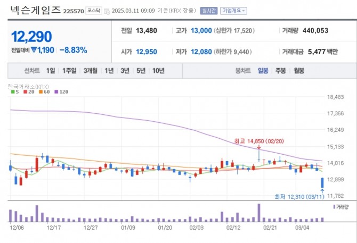Click the down-triangle change 1,190
The height and width of the screenshot is (243, 357).
pos(42,50)
